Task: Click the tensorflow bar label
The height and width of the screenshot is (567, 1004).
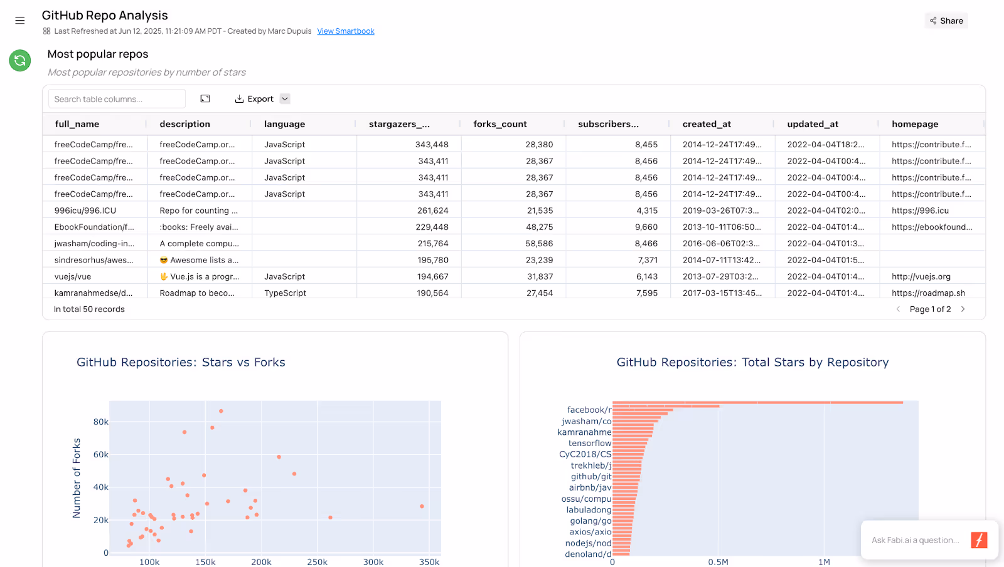Action: tap(590, 443)
